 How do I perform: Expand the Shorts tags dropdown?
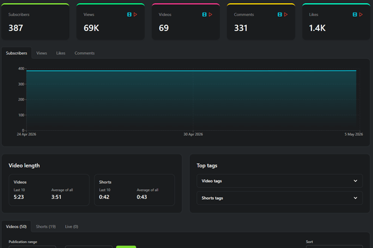[280, 198]
